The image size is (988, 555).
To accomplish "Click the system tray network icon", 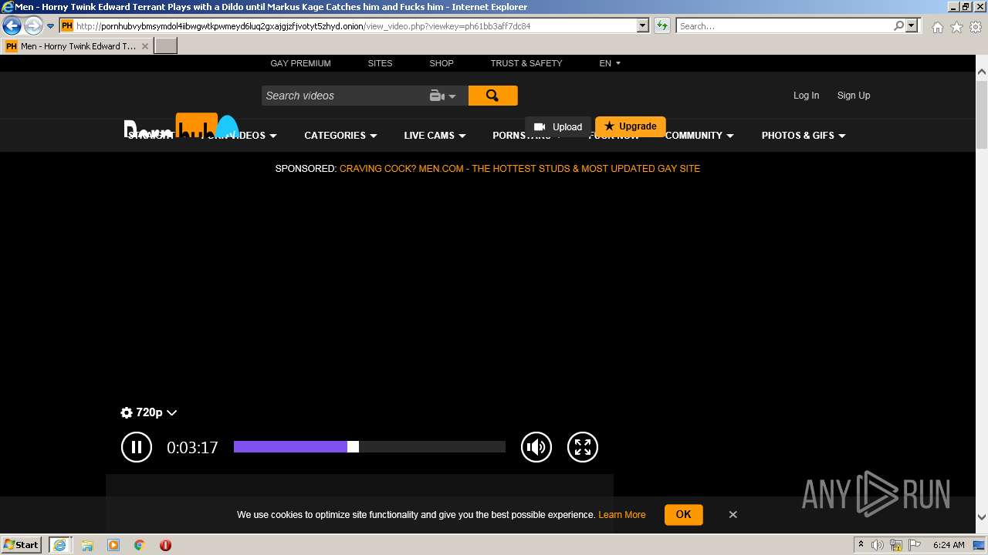I will [x=897, y=545].
